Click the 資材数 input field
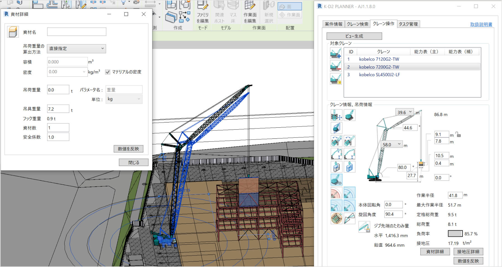Image resolution: width=502 pixels, height=267 pixels. [58, 128]
